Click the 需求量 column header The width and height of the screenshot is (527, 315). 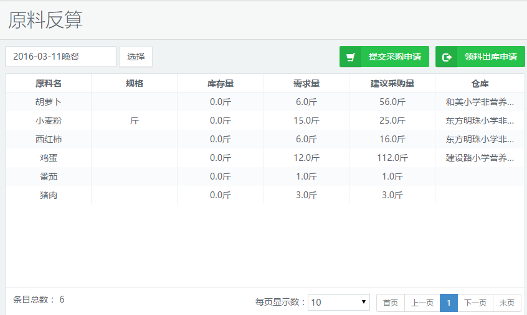306,83
